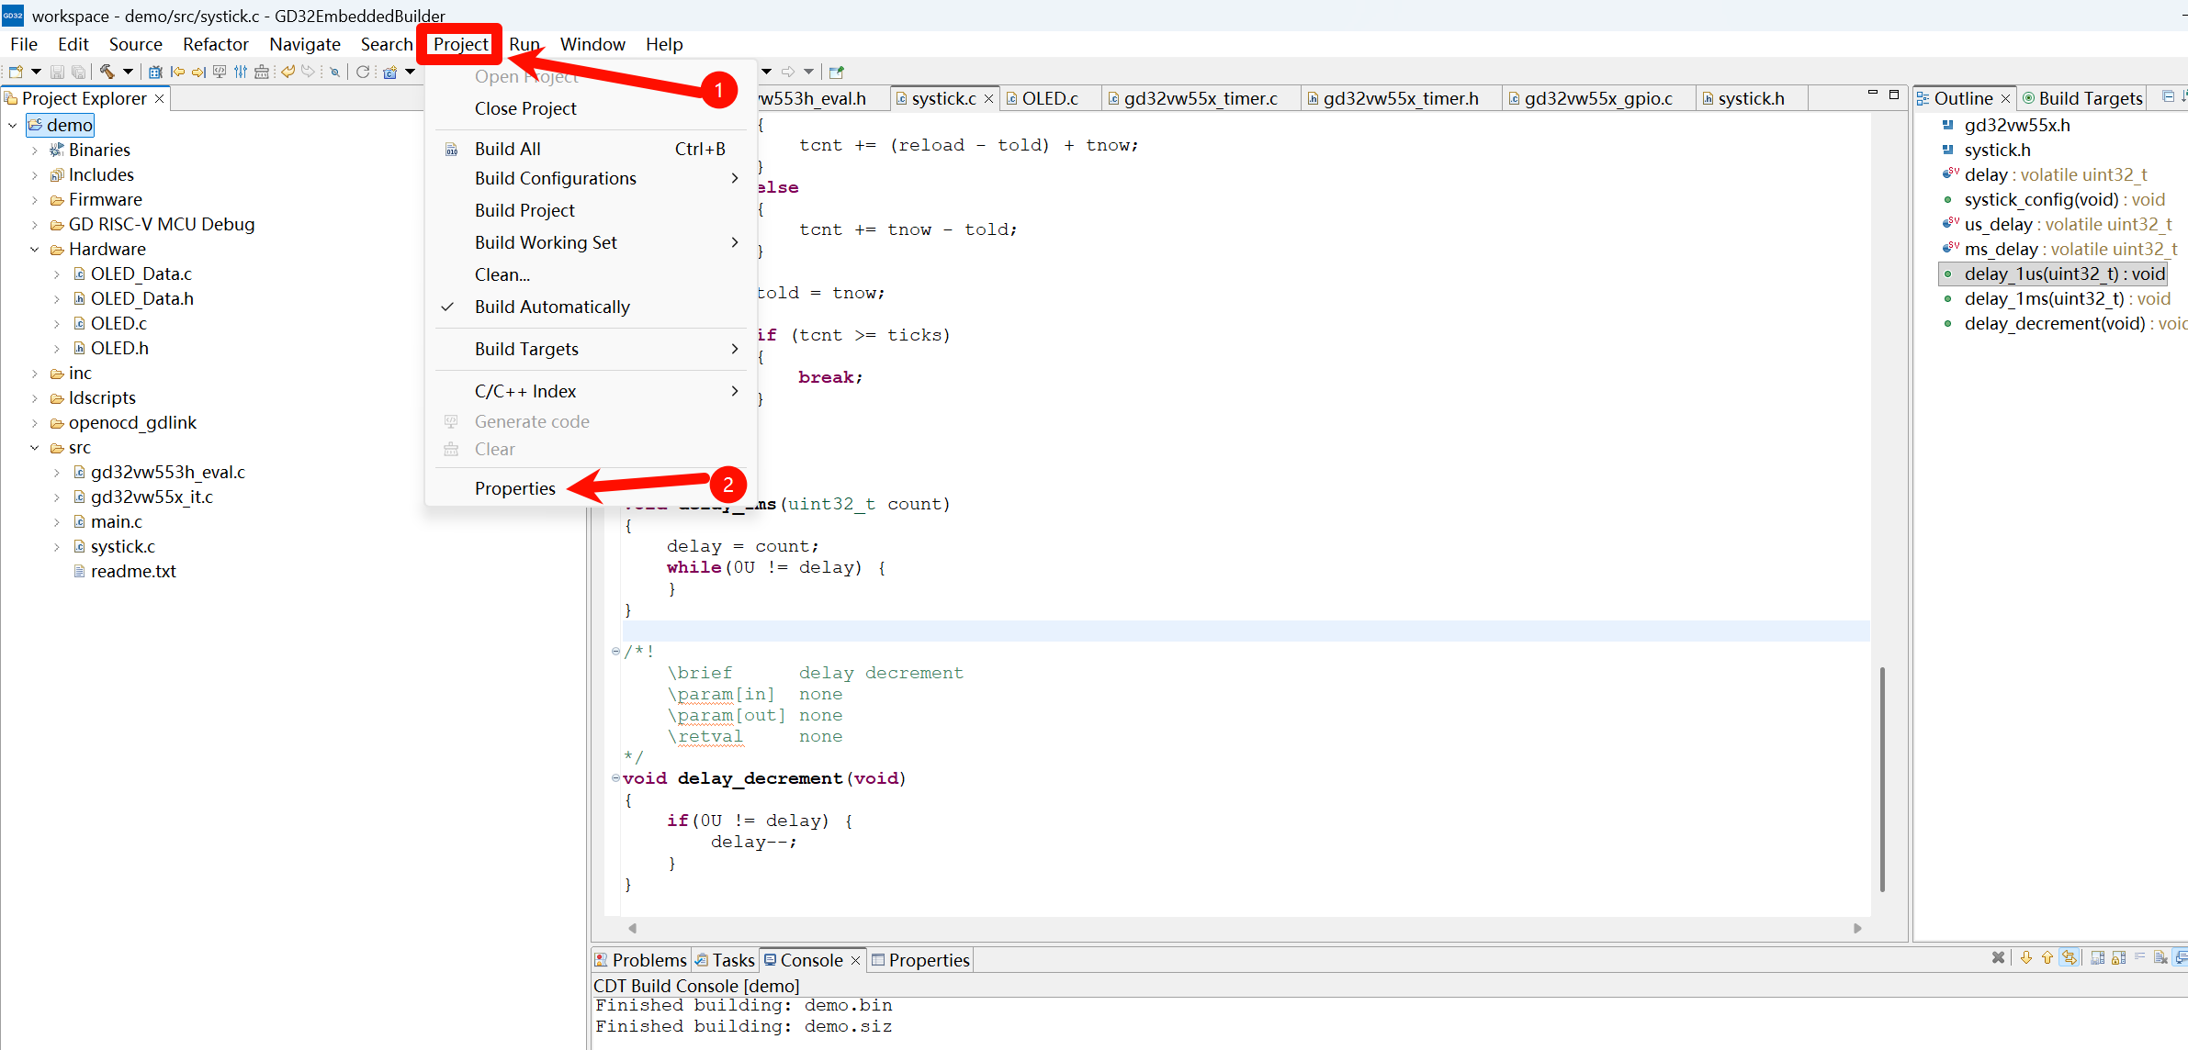Viewport: 2188px width, 1050px height.
Task: Click the hammer build icon in toolbar
Action: pos(107,72)
